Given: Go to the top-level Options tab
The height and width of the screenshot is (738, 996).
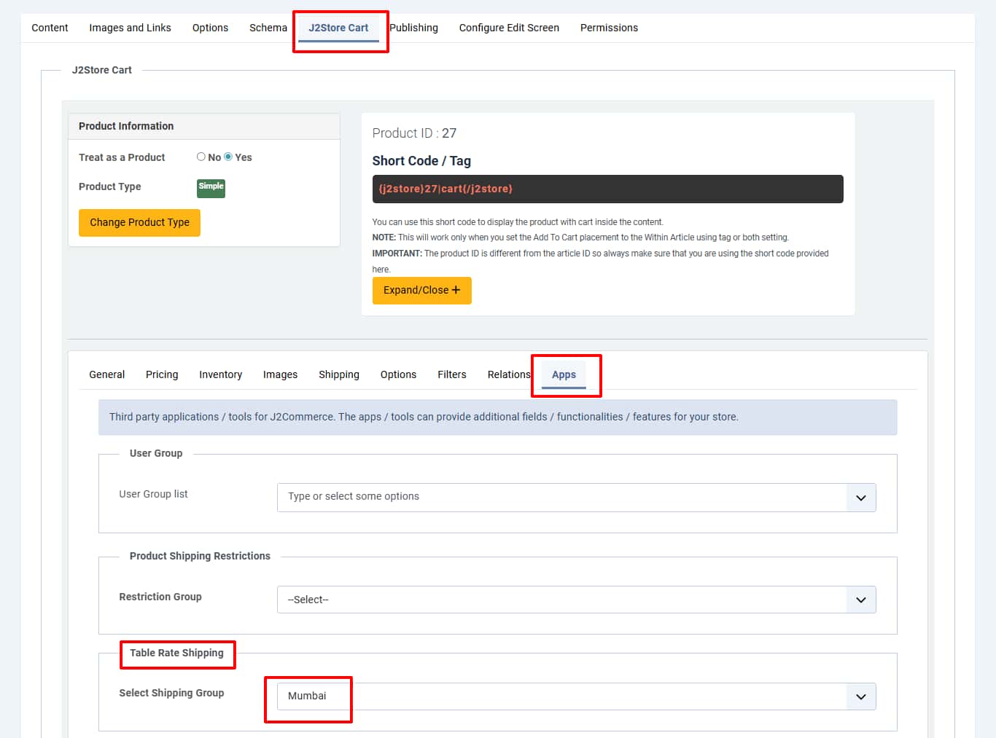Looking at the screenshot, I should [210, 28].
